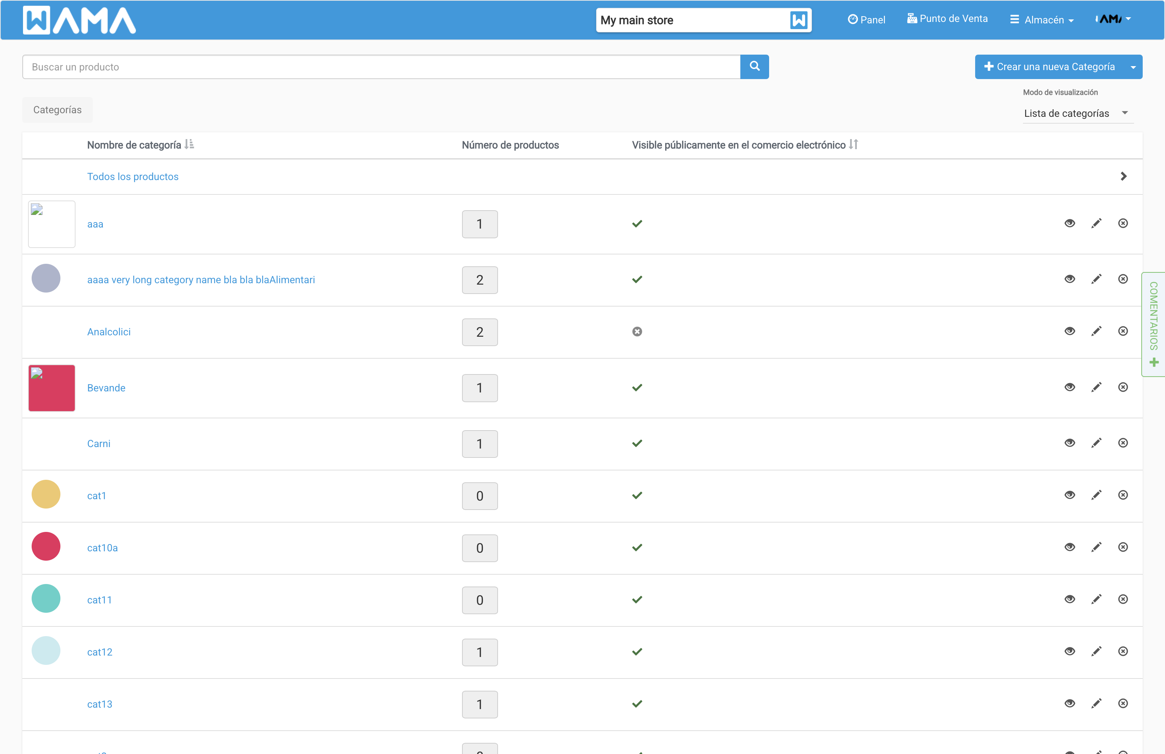Click Analcolici not-visible status icon
The image size is (1165, 754).
point(637,332)
